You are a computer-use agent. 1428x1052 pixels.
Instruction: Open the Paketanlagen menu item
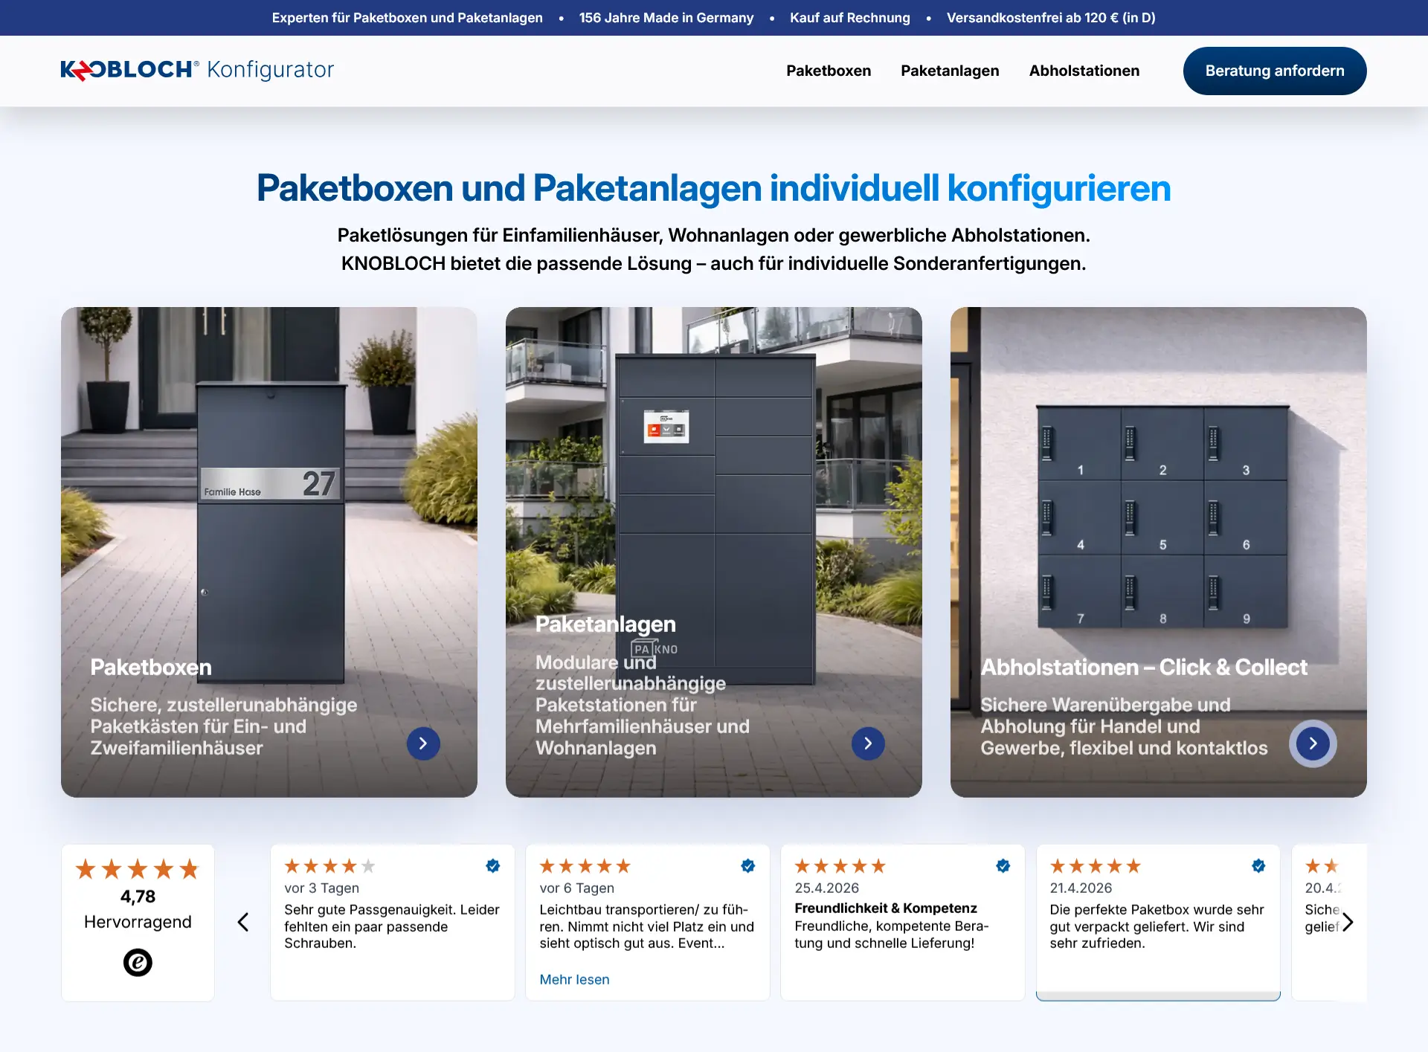950,71
